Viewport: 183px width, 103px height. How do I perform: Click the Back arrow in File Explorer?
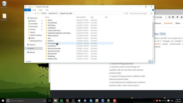point(27,13)
